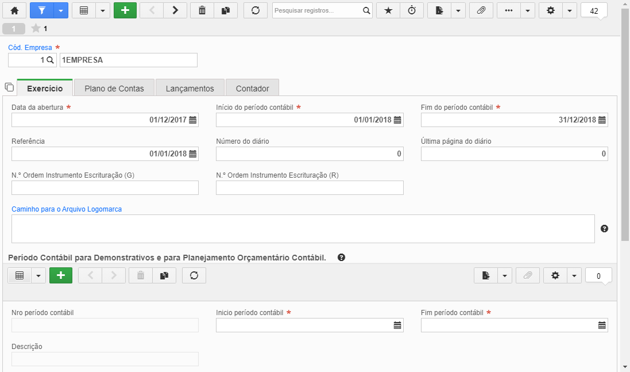
Task: Open the Contador tab
Action: point(252,87)
